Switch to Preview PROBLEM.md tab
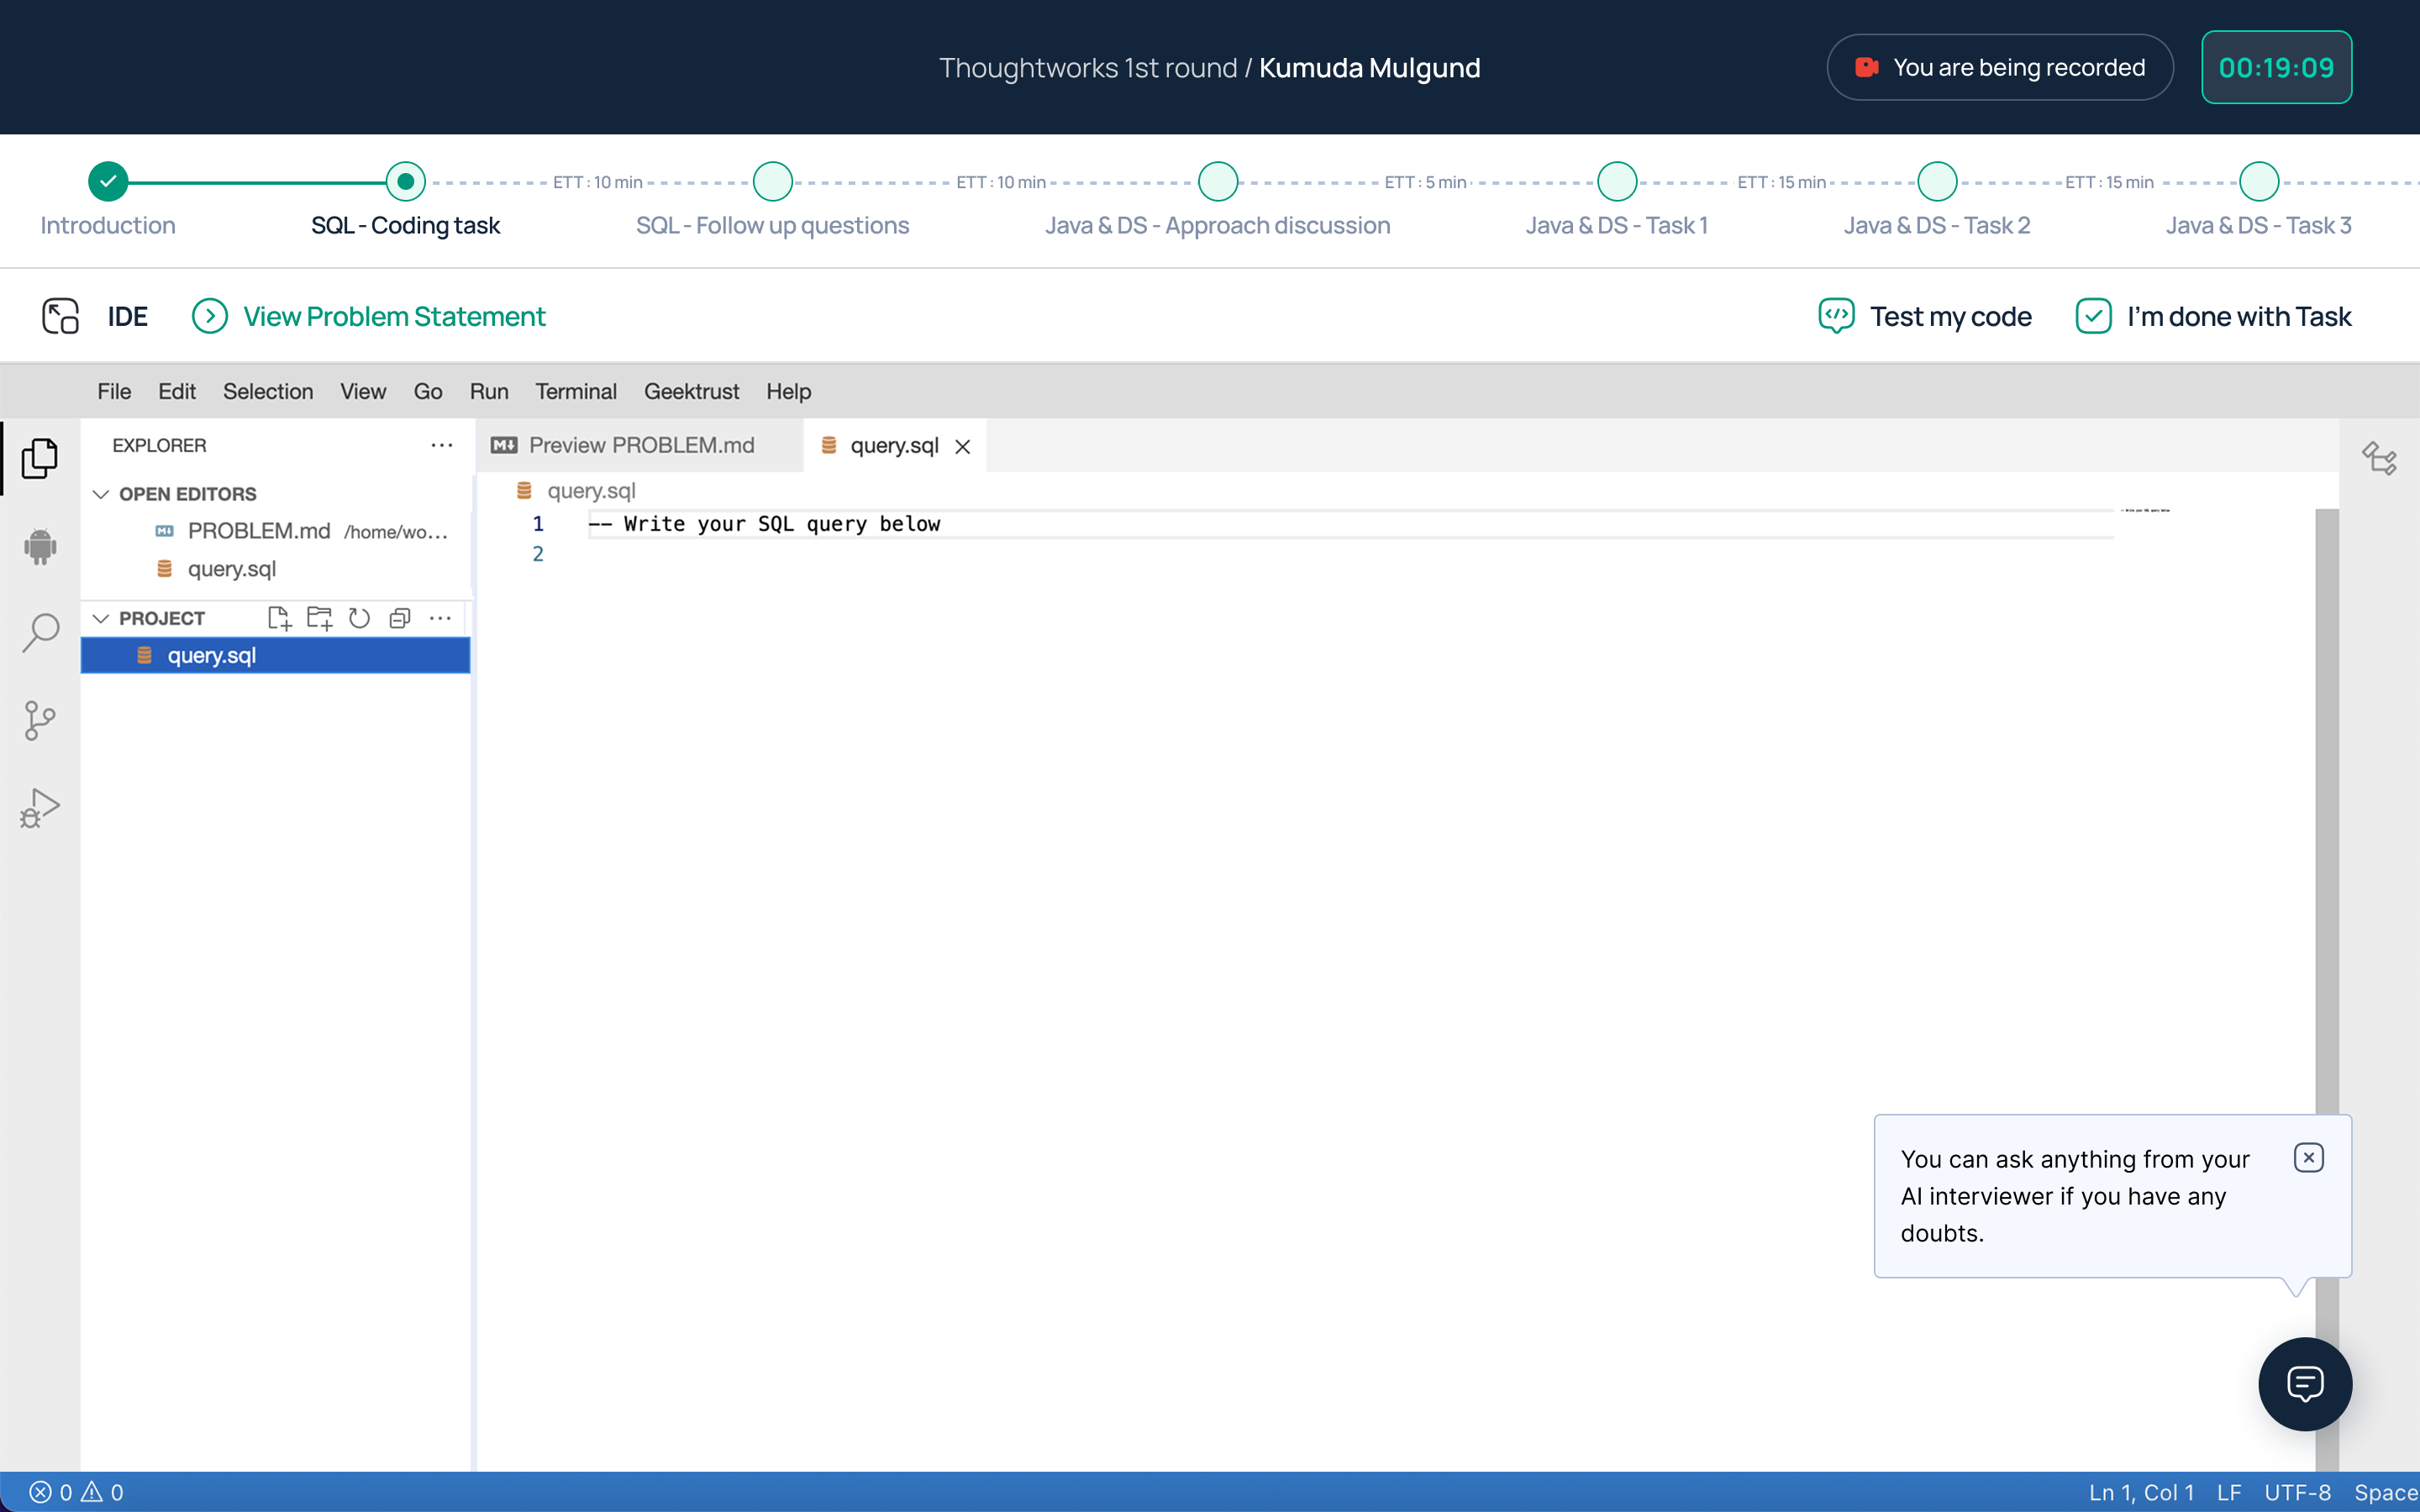Viewport: 2420px width, 1512px height. 640,445
